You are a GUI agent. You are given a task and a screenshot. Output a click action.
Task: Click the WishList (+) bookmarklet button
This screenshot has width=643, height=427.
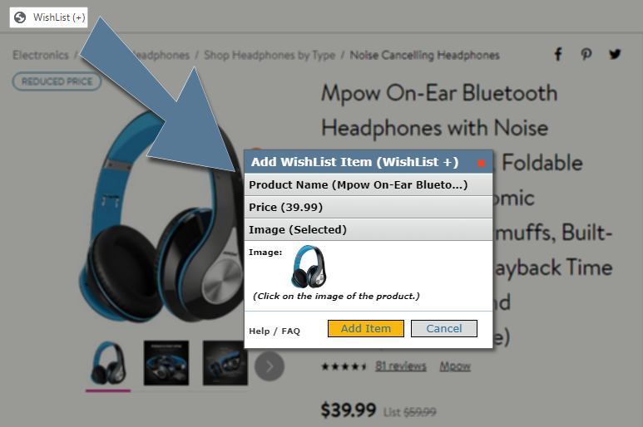49,17
